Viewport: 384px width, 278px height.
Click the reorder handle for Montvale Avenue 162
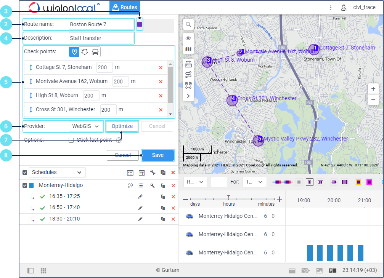click(x=31, y=81)
